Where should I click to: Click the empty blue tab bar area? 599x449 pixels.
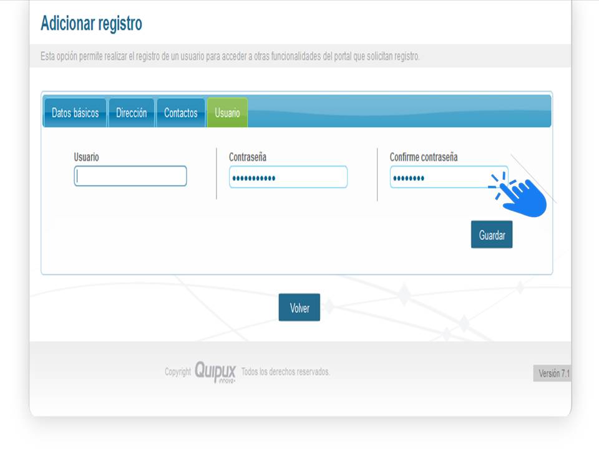399,112
